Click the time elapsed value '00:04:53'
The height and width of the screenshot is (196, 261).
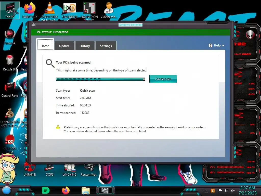(85, 105)
